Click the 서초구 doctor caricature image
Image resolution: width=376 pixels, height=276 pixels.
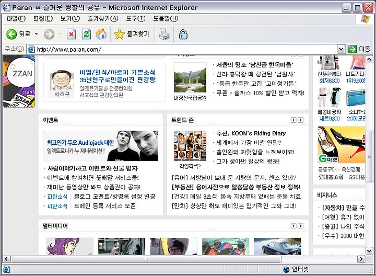point(62,80)
